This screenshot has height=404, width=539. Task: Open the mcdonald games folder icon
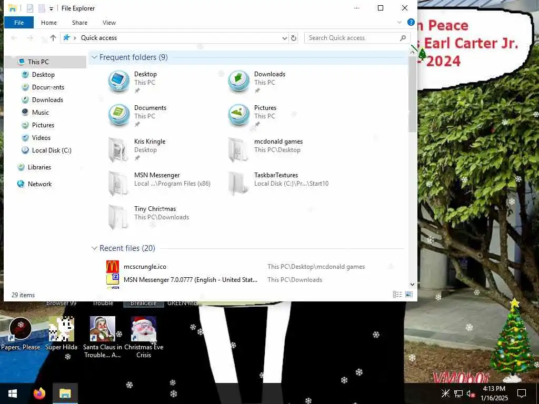(x=238, y=149)
